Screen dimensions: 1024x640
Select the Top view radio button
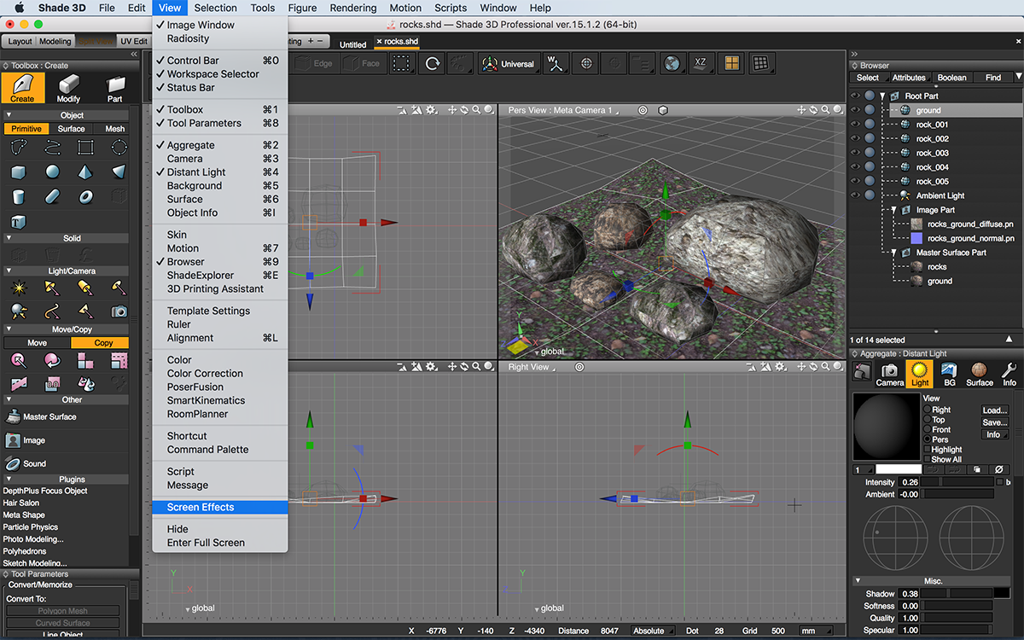tap(928, 420)
